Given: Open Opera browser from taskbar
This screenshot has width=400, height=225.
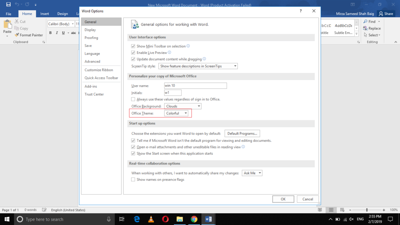Looking at the screenshot, I should 166,219.
